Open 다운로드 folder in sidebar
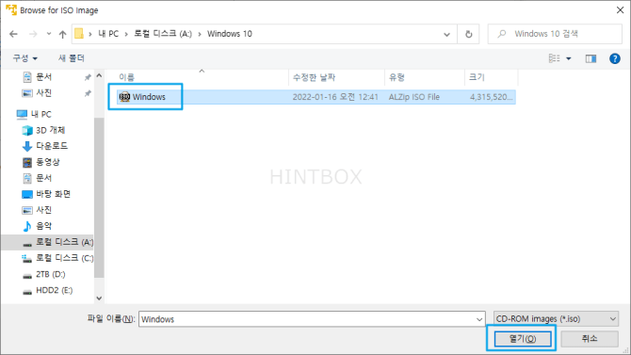 coord(52,146)
